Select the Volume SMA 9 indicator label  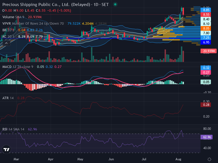pyautogui.click(x=13, y=17)
